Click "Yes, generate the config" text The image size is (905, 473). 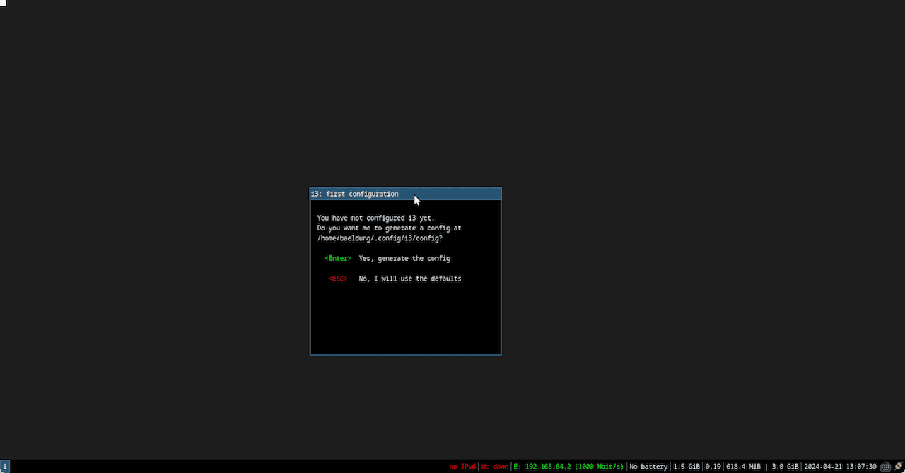404,259
